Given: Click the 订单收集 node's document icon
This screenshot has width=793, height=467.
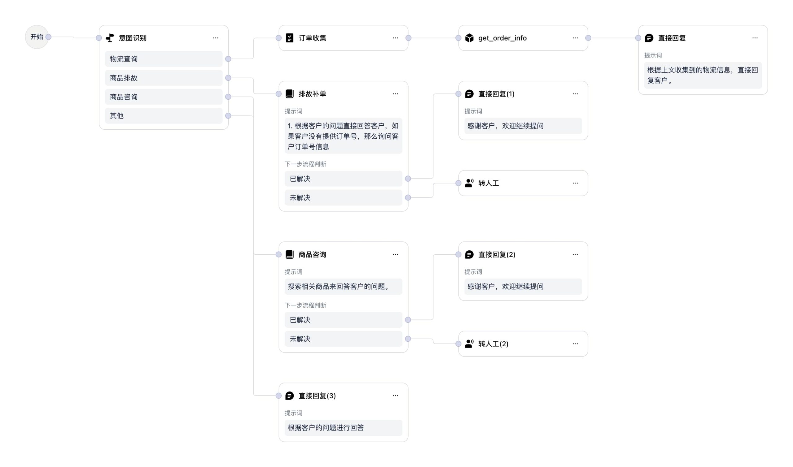Looking at the screenshot, I should (289, 38).
